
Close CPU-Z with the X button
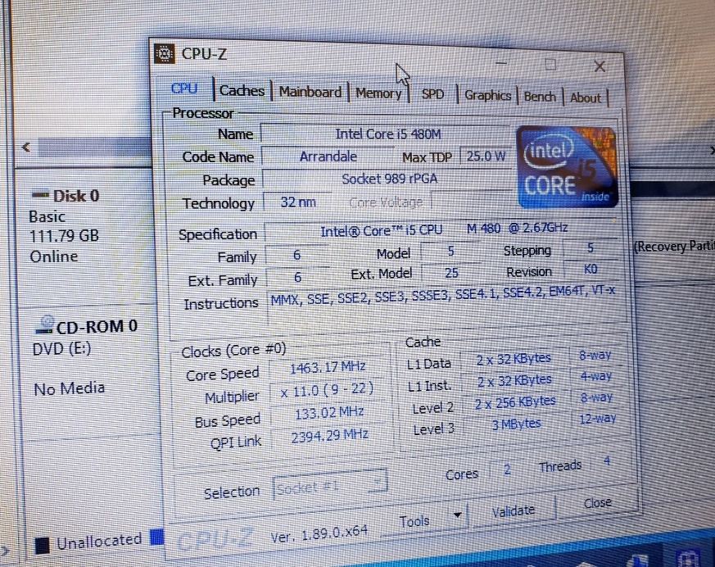click(x=600, y=66)
